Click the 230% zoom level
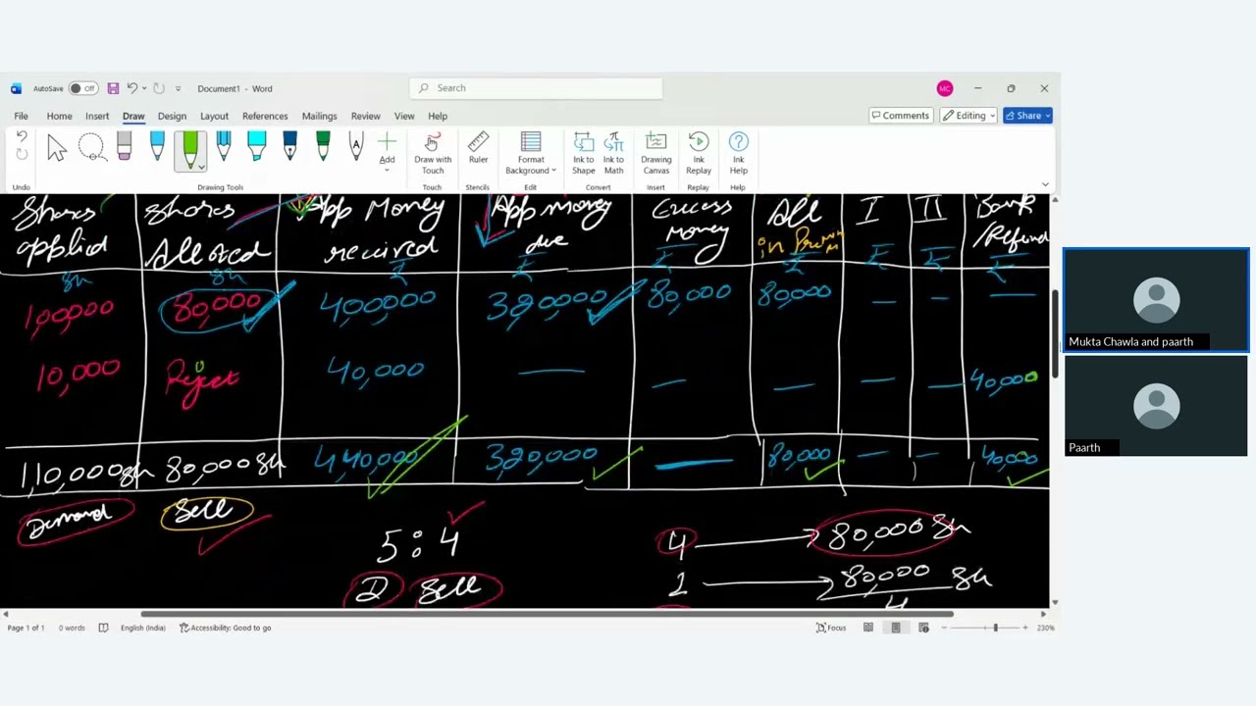 (1045, 628)
